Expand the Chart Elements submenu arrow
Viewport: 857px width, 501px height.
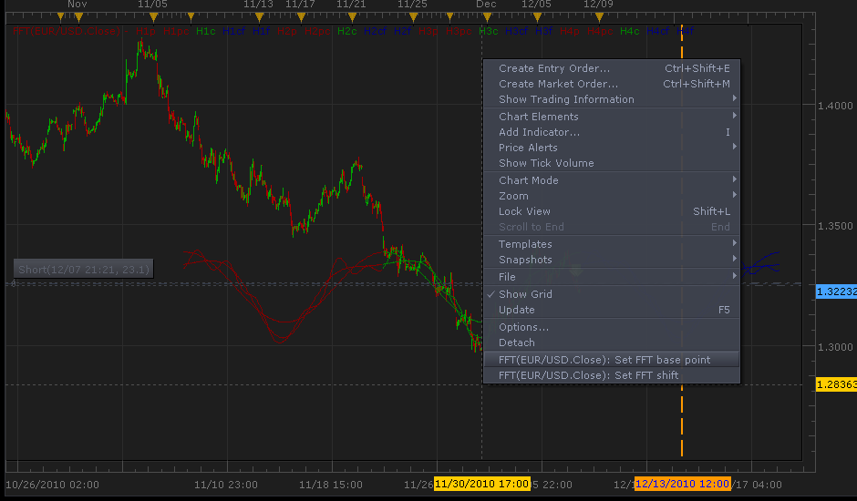(734, 116)
